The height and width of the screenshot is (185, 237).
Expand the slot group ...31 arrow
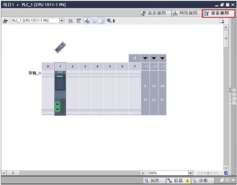click(162, 58)
